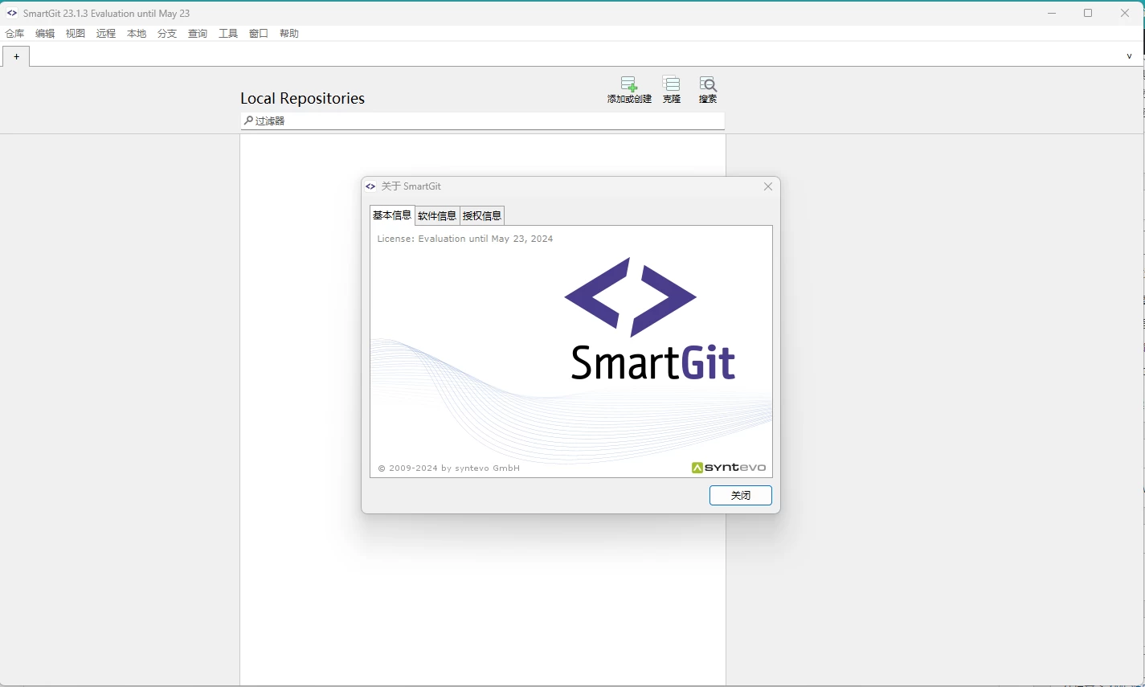Screen dimensions: 1145x687
Task: Open the 工具 menu
Action: click(x=228, y=34)
